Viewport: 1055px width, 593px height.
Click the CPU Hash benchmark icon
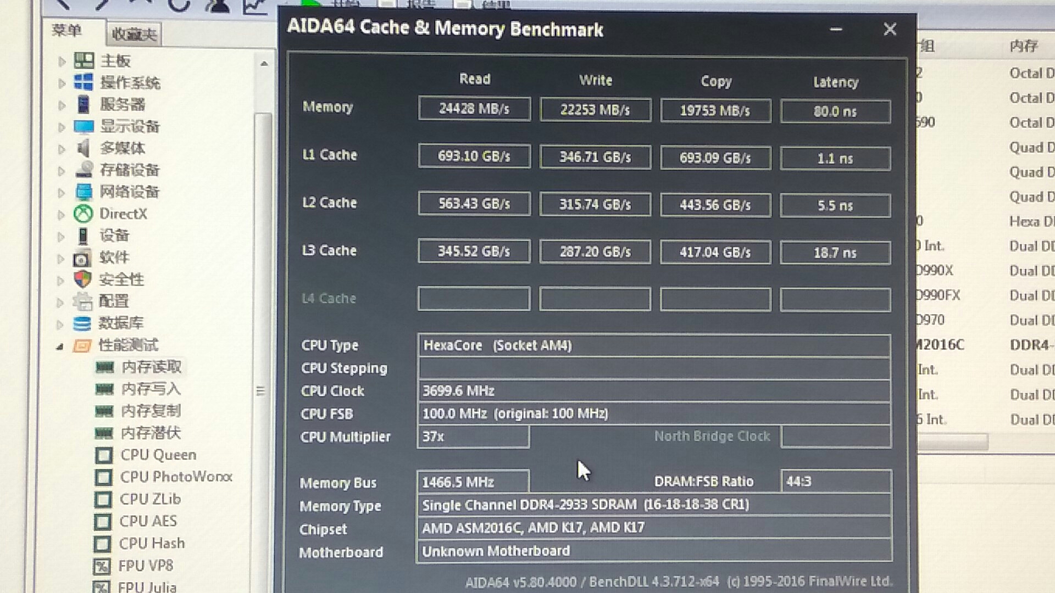point(102,544)
